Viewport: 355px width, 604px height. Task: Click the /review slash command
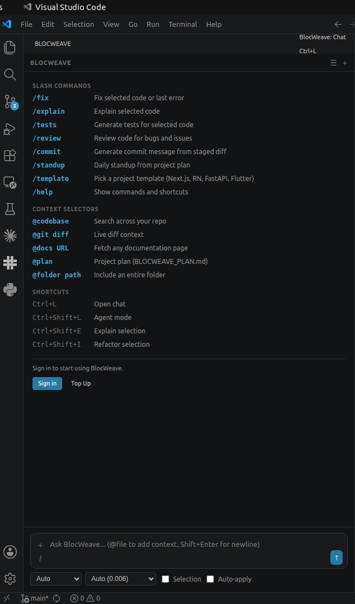[46, 138]
